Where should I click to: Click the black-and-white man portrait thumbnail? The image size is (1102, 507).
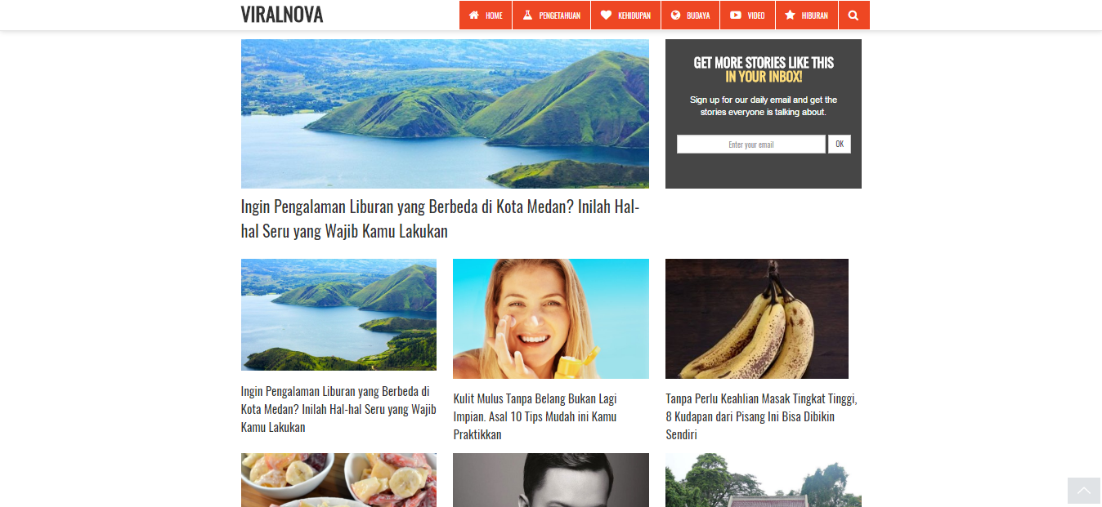point(551,480)
